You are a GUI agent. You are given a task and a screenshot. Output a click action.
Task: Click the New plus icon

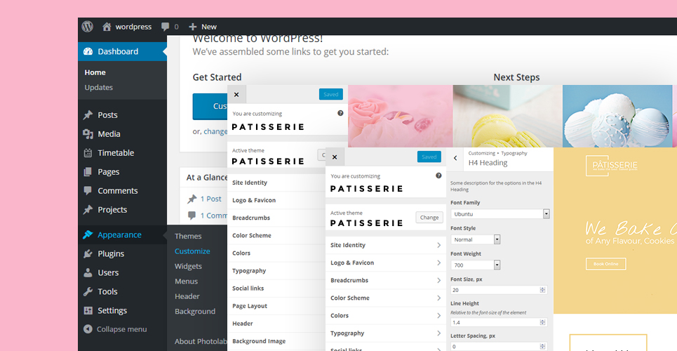click(192, 27)
